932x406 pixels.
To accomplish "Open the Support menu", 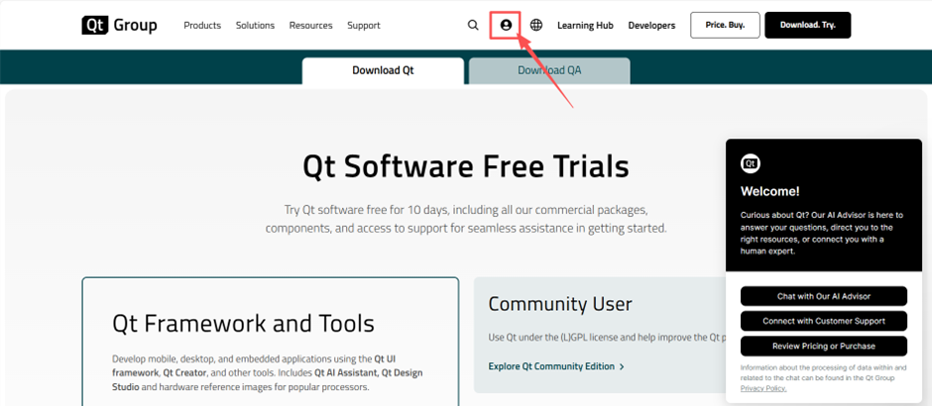I will coord(364,26).
